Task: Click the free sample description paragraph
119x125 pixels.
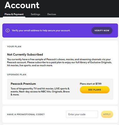Action: (59, 62)
